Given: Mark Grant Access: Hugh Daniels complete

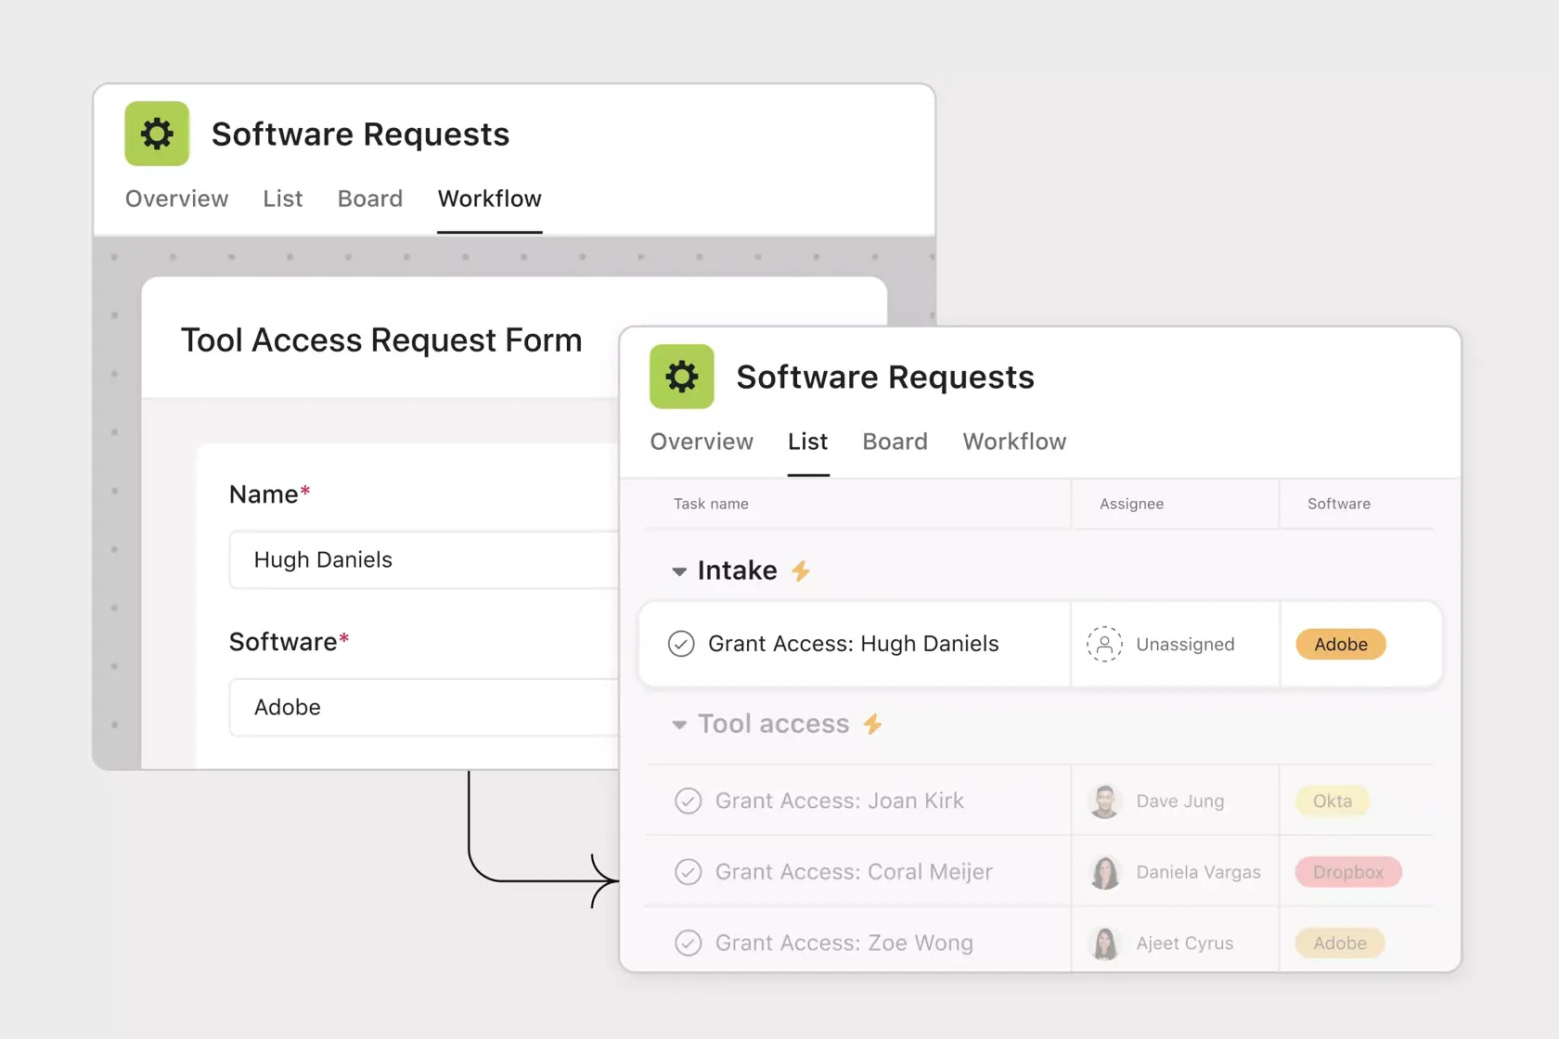Looking at the screenshot, I should click(x=681, y=643).
